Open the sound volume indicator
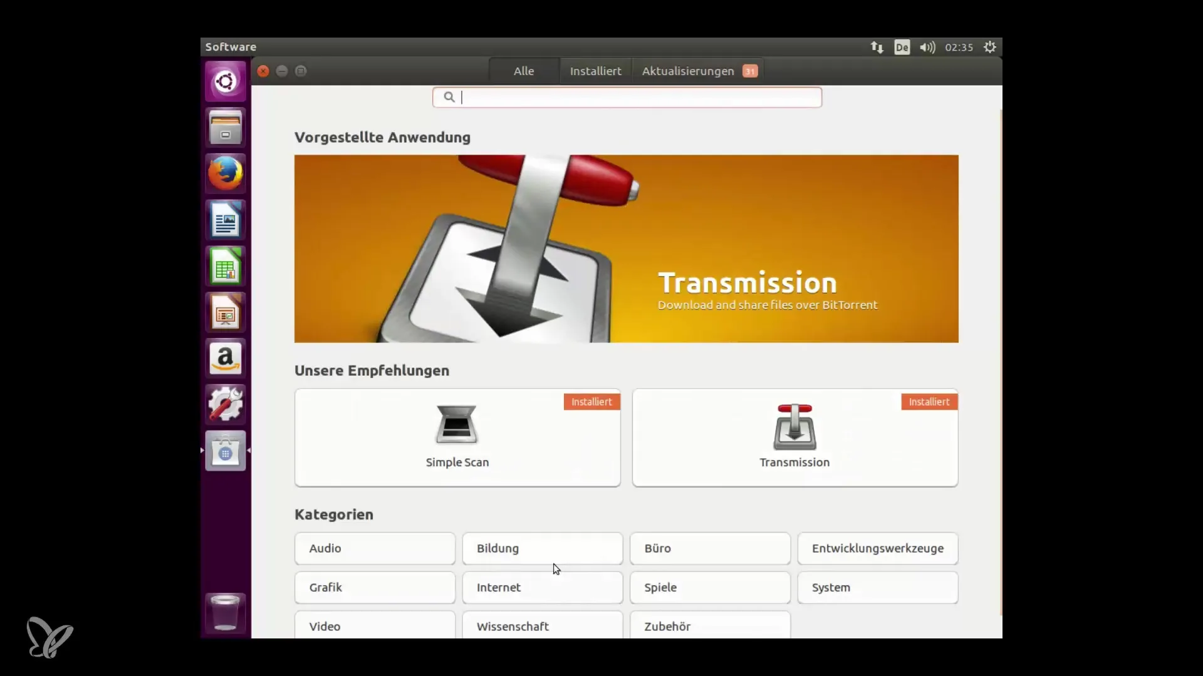Image resolution: width=1203 pixels, height=676 pixels. click(927, 47)
